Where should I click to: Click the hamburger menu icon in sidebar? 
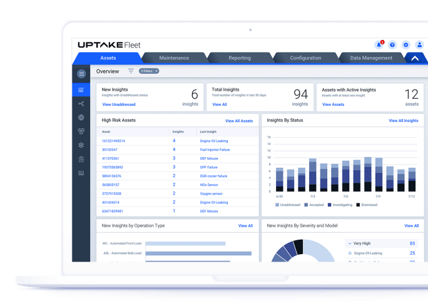tap(81, 74)
